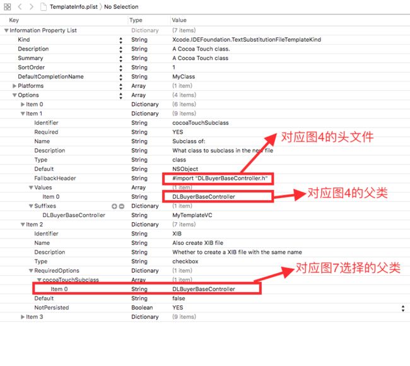Open the No Selection jump bar item

[121, 7]
